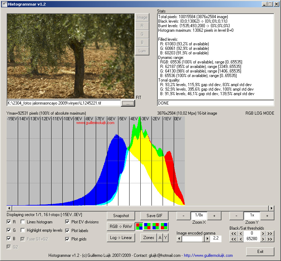Click the gamma slider right arrow

(207, 239)
